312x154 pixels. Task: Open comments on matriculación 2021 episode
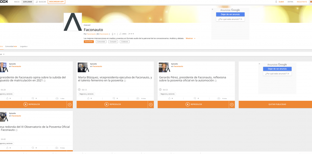pyautogui.click(x=33, y=98)
